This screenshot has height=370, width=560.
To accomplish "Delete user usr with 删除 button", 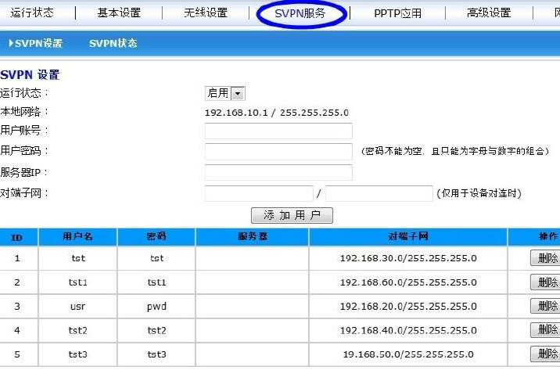I will (545, 306).
